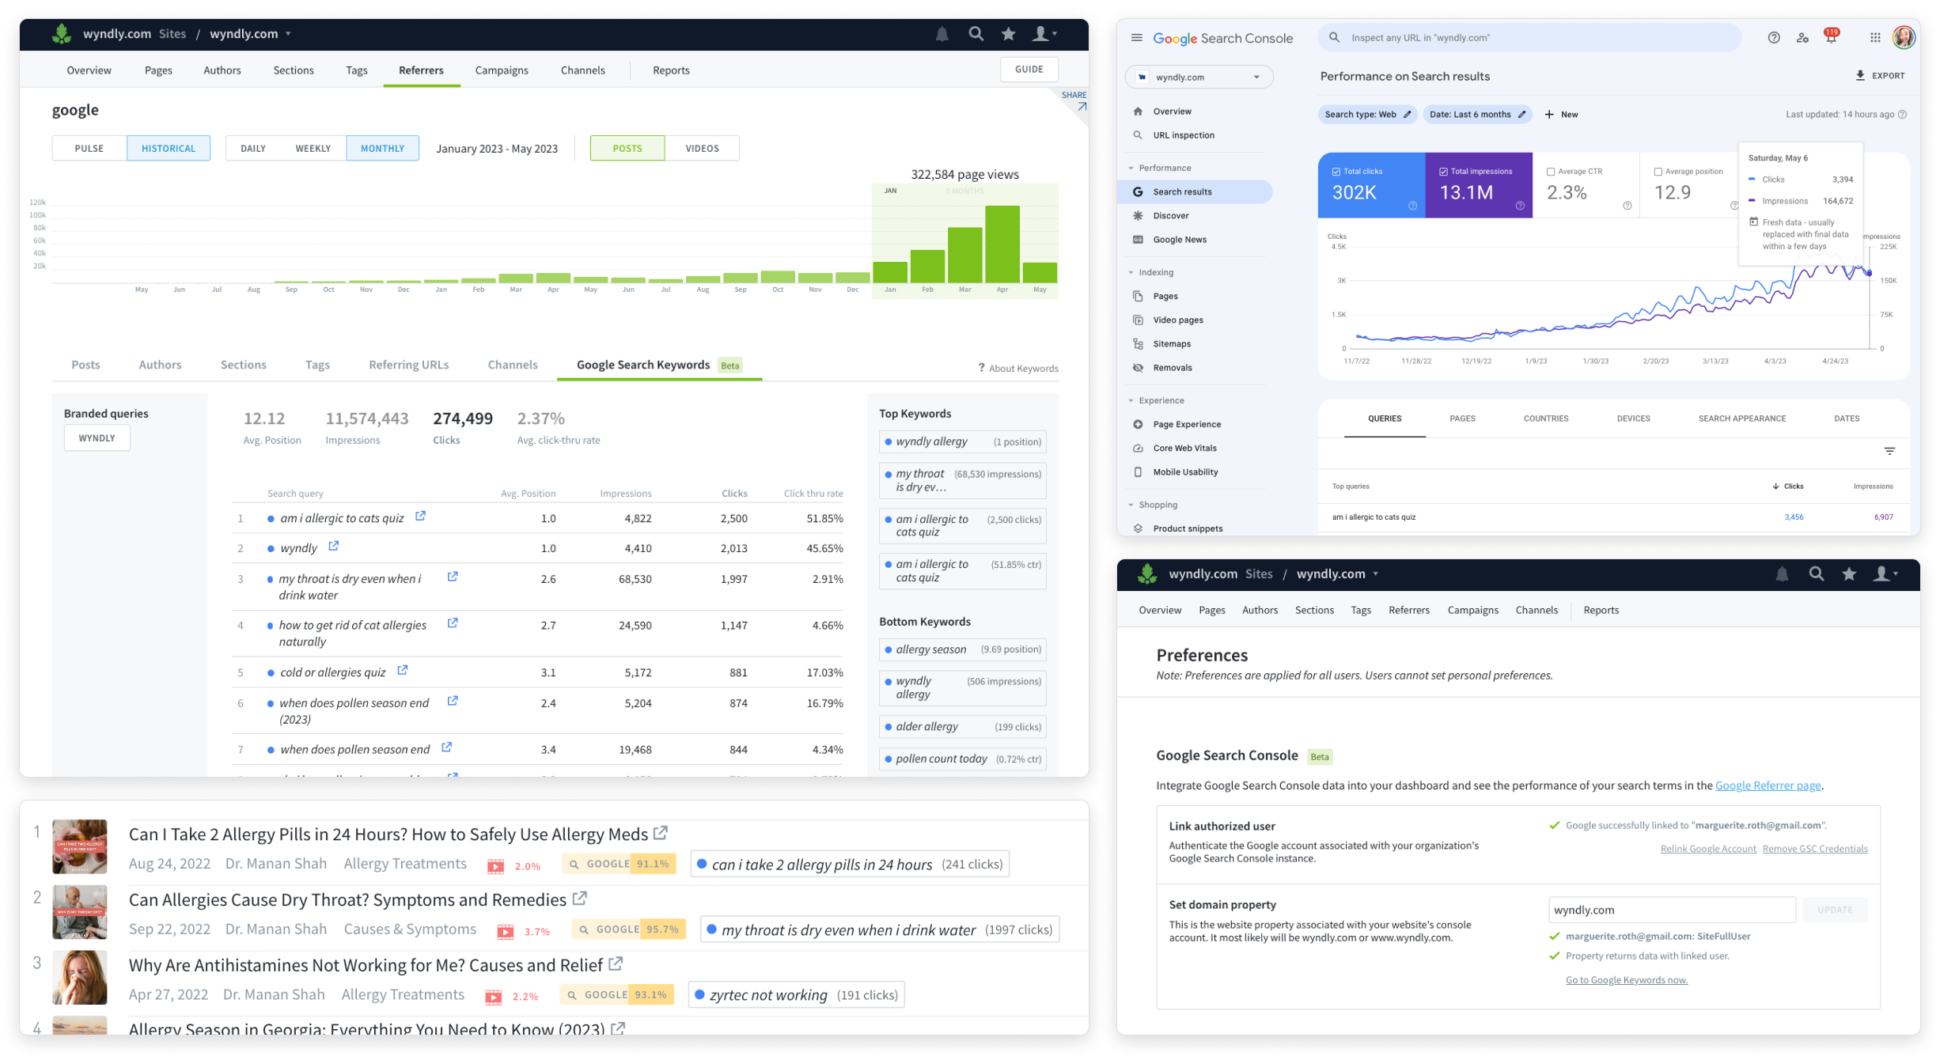Image resolution: width=1940 pixels, height=1060 pixels.
Task: Open Reports tab in Preferences window
Action: [x=1601, y=610]
